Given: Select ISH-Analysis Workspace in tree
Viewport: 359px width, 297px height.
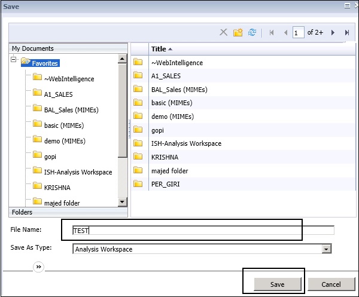Looking at the screenshot, I should (x=78, y=172).
